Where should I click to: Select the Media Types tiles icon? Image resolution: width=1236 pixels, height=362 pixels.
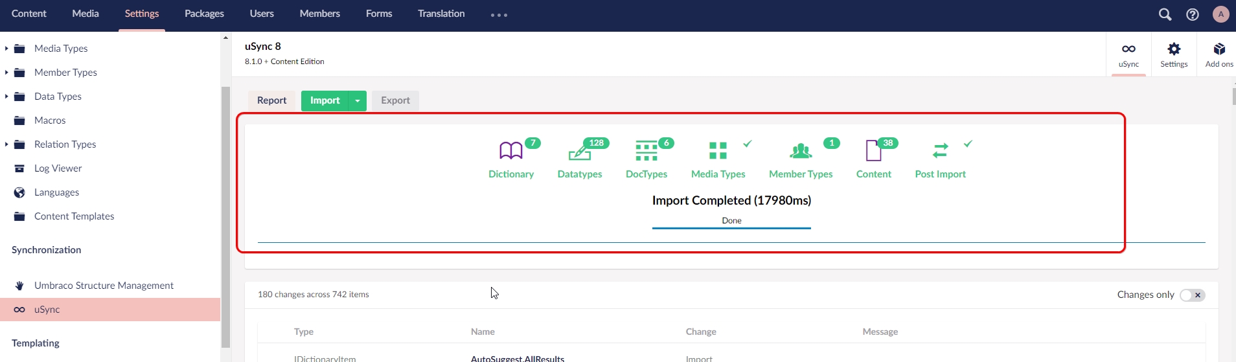click(x=718, y=151)
